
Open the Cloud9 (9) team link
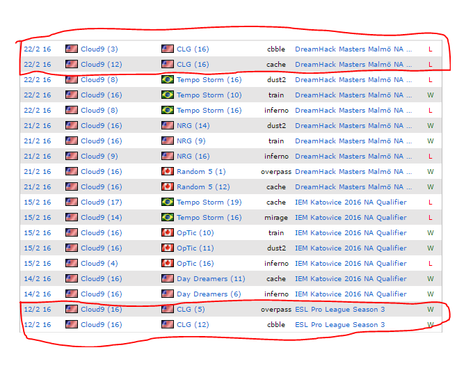[x=99, y=157]
